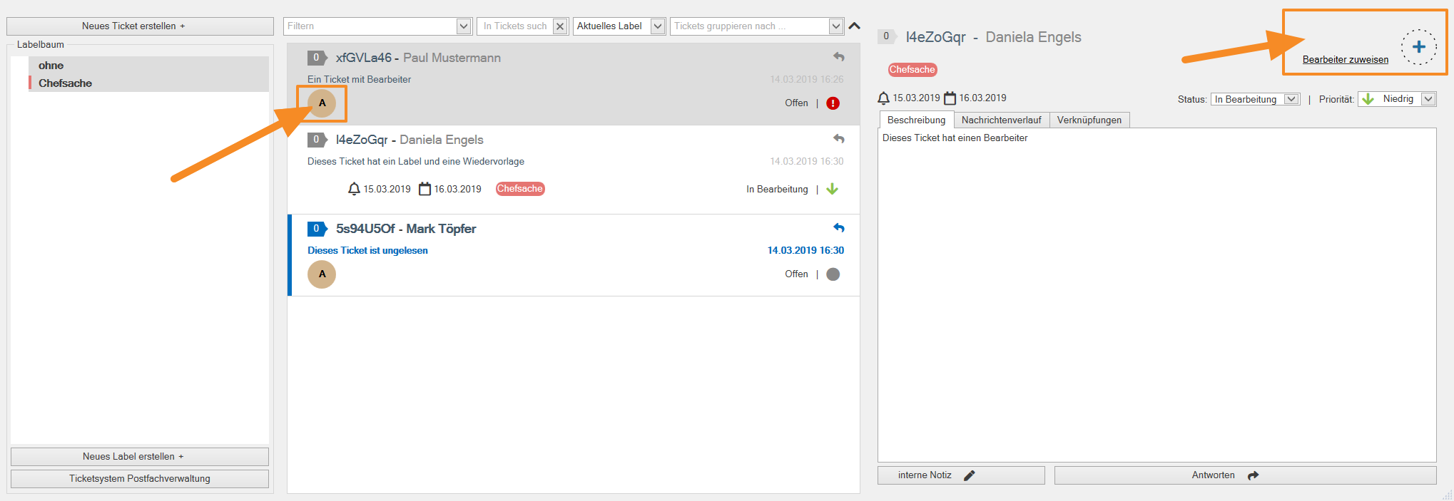The height and width of the screenshot is (501, 1454).
Task: Click the agent avatar on ticket xfGVLa46
Action: [x=322, y=103]
